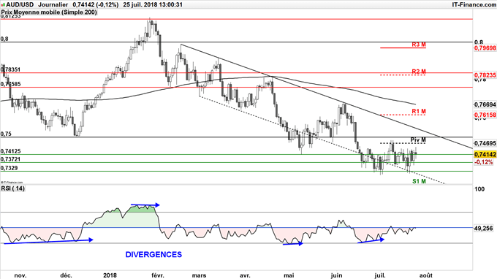
Task: Click the R1 M pivot label
Action: [x=419, y=112]
